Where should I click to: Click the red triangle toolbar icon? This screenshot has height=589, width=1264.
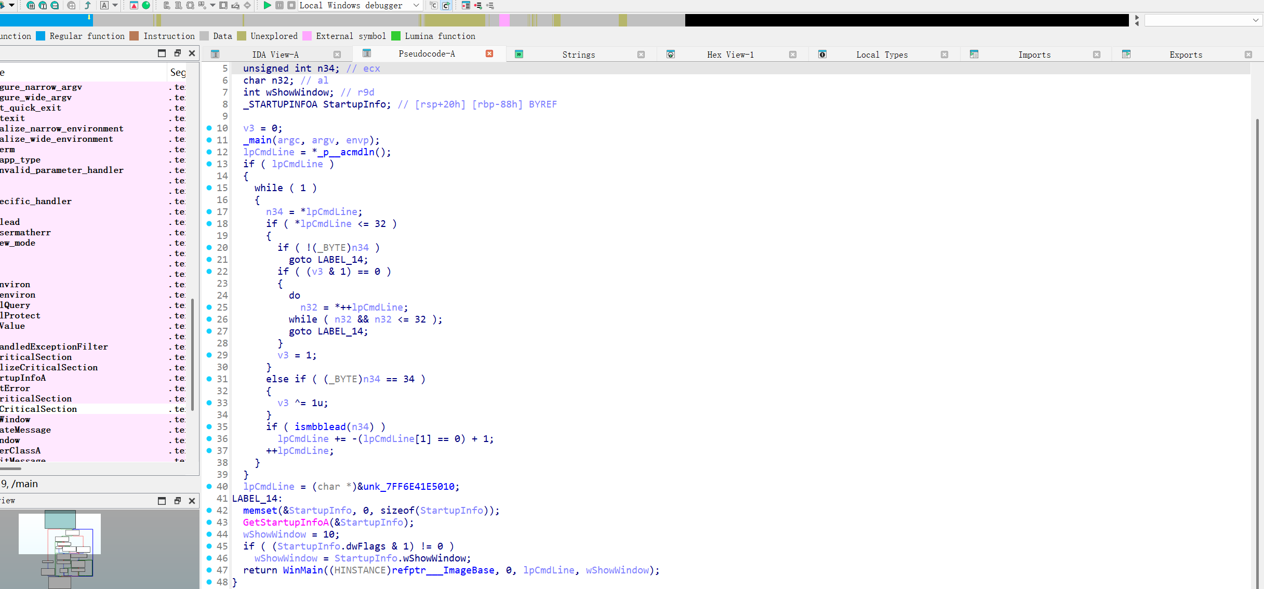pyautogui.click(x=134, y=5)
